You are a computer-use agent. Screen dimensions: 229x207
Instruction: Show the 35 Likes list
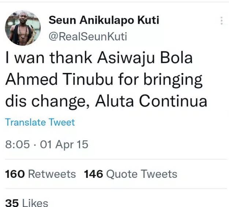tap(27, 203)
